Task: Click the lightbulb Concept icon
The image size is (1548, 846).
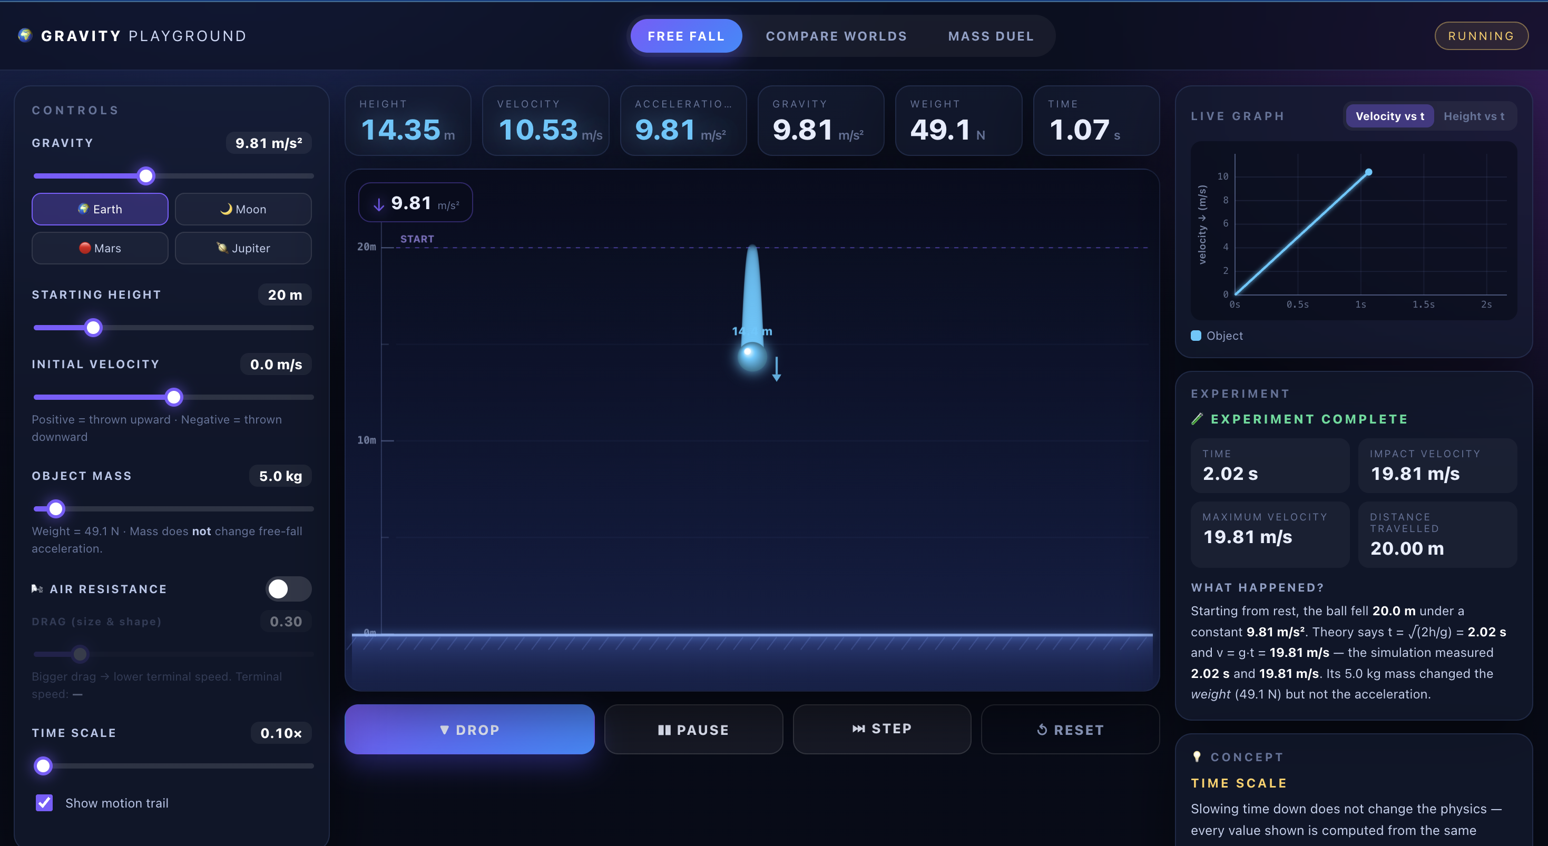Action: click(1197, 756)
